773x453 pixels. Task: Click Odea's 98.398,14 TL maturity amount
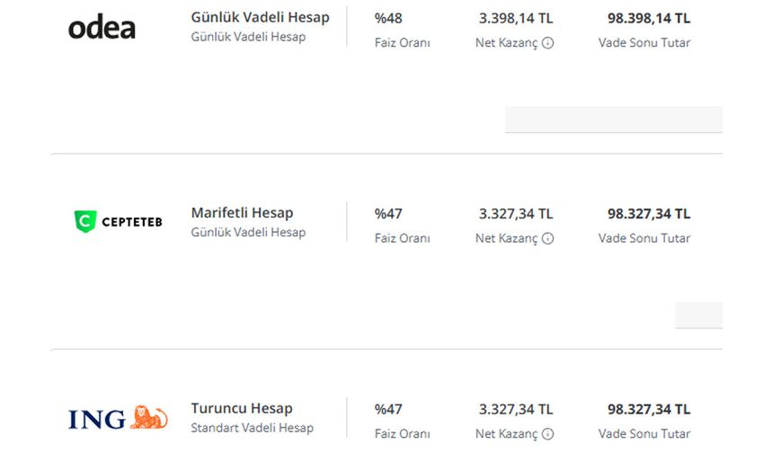click(649, 18)
